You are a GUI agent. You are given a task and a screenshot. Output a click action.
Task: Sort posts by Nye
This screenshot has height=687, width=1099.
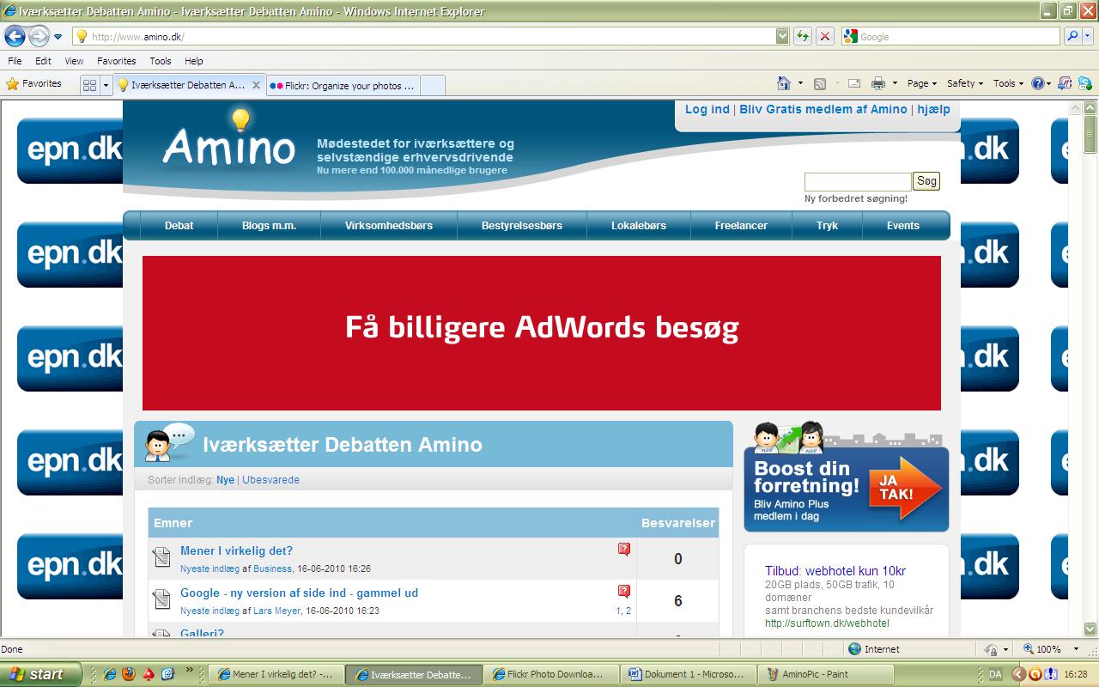pos(225,480)
